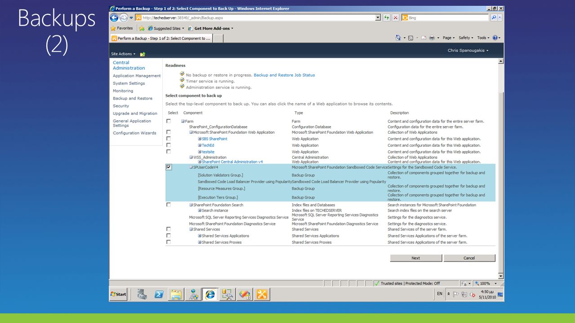Open the Chris Spanougakis user menu
575x323 pixels.
coord(468,50)
